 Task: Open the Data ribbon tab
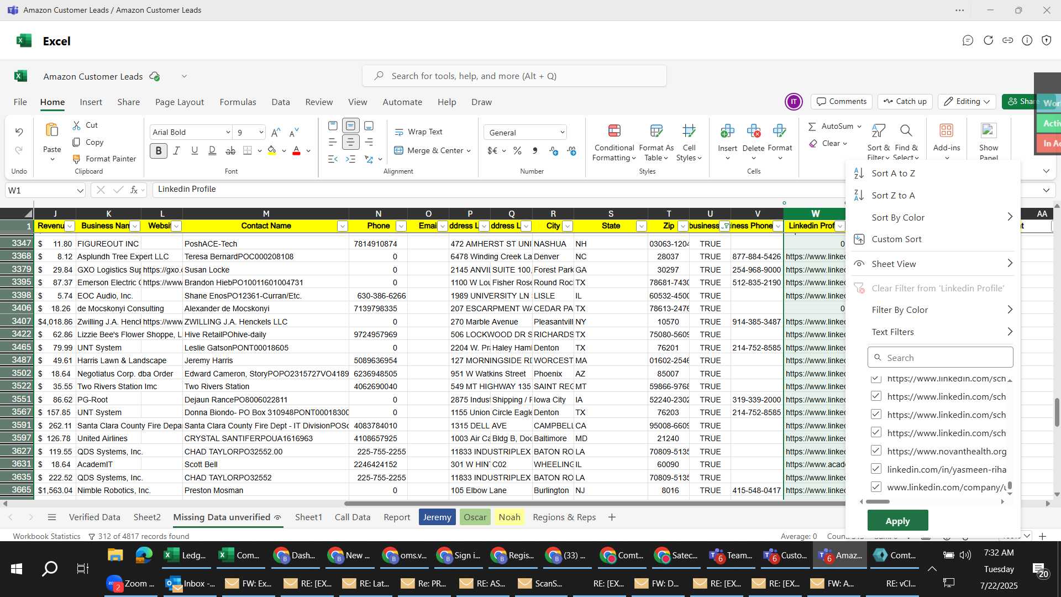[x=281, y=102]
